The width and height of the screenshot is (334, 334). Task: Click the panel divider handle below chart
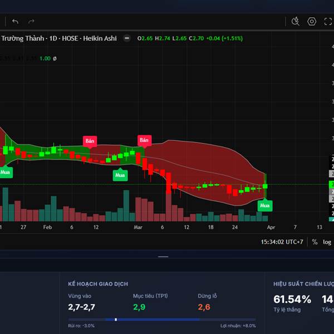(x=163, y=257)
